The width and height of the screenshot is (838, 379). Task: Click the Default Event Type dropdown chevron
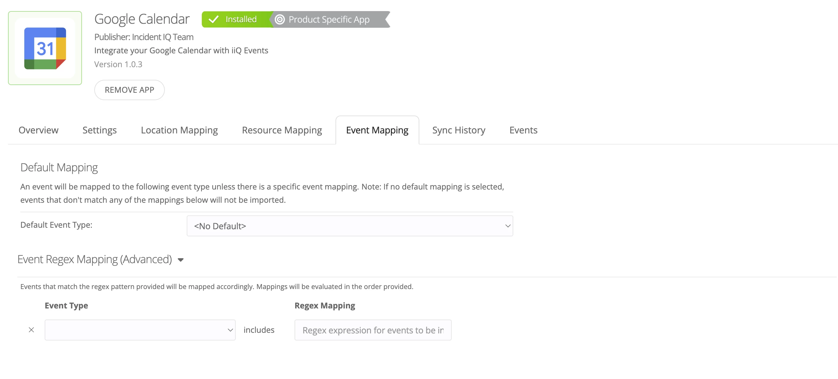pyautogui.click(x=507, y=226)
